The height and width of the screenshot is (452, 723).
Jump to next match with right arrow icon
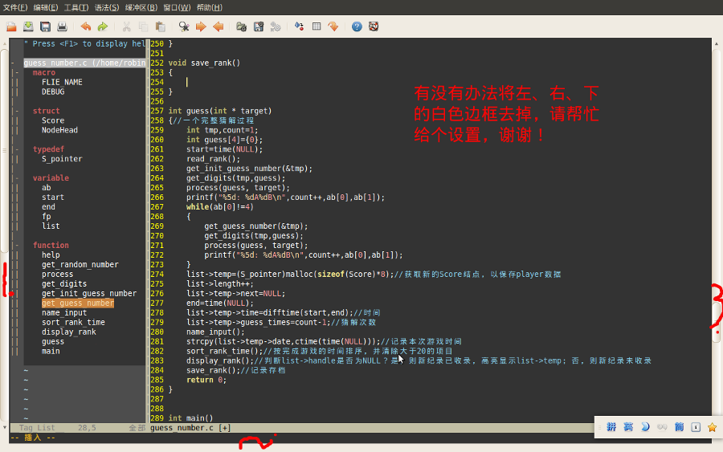[x=201, y=26]
